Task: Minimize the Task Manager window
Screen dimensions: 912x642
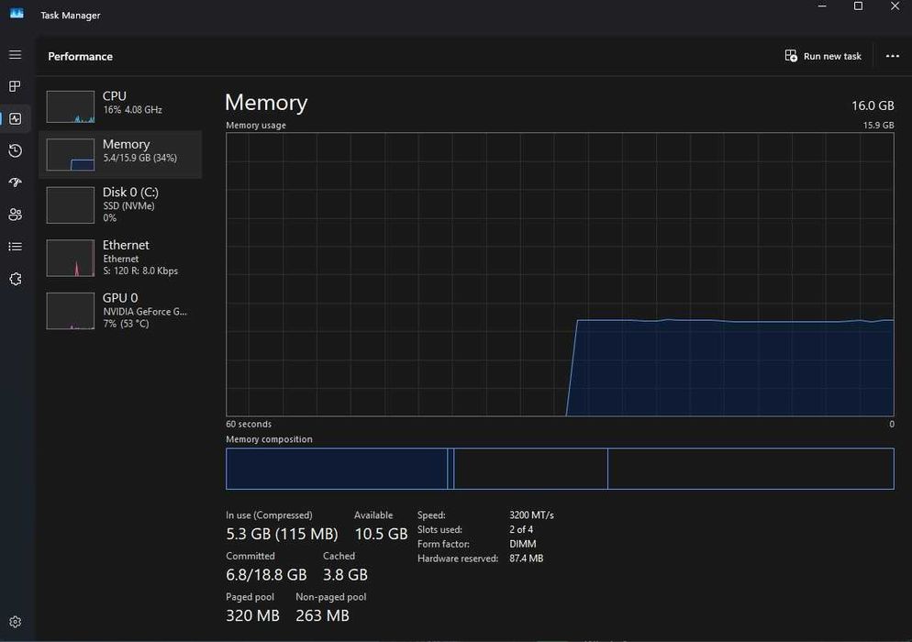Action: tap(822, 6)
